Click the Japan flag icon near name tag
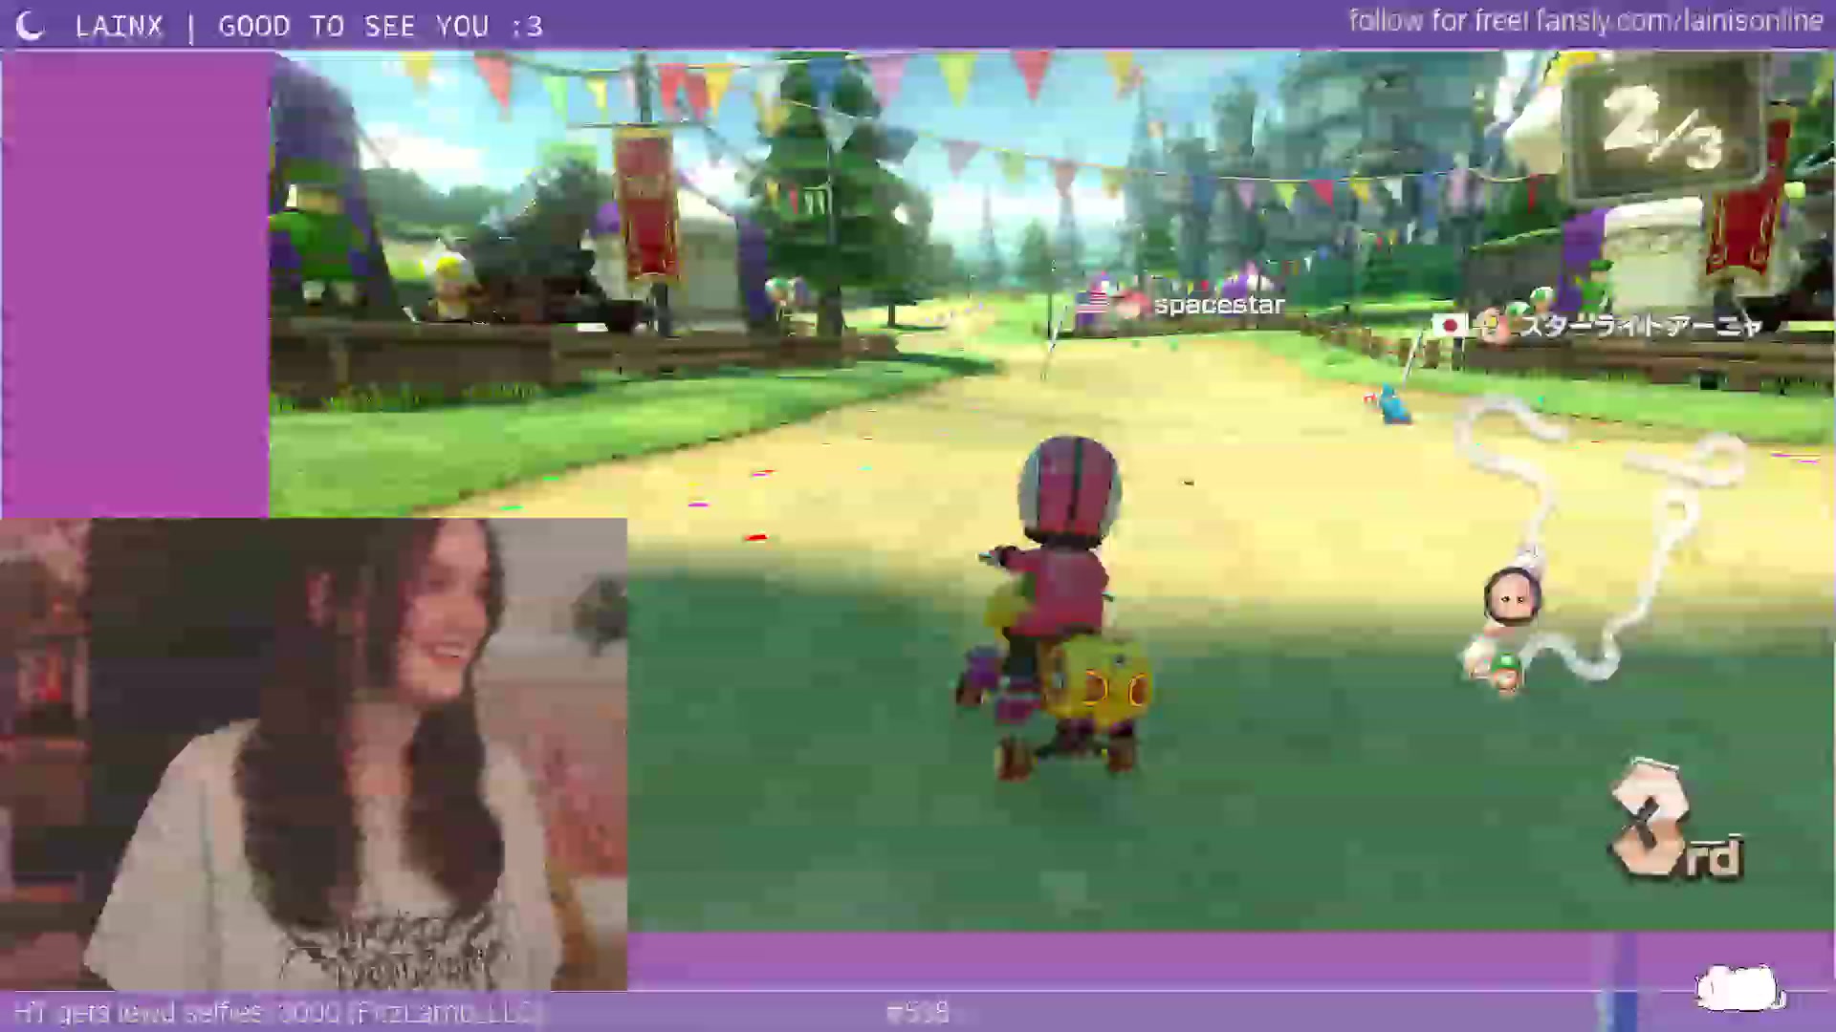Image resolution: width=1836 pixels, height=1032 pixels. tap(1450, 326)
